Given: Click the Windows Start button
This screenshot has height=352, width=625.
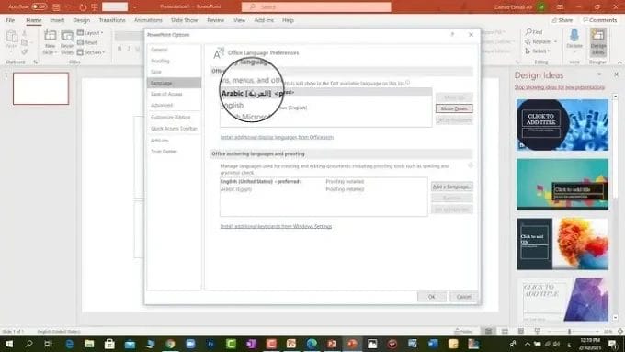Looking at the screenshot, I should click(8, 343).
